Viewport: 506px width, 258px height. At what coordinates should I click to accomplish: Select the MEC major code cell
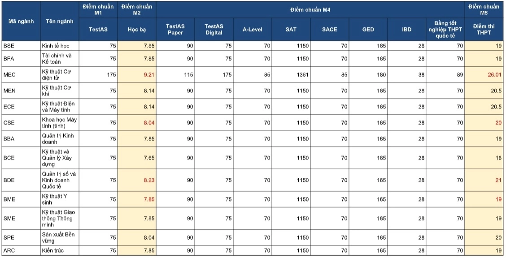tap(21, 74)
